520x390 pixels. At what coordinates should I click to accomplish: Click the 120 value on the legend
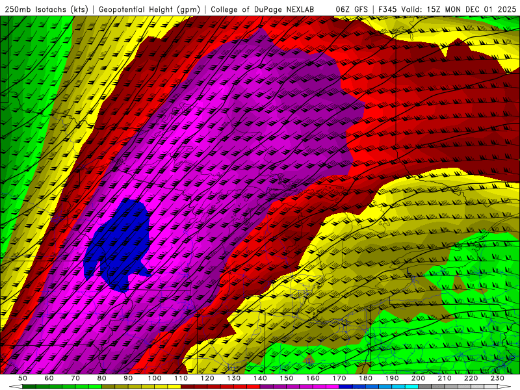click(207, 378)
